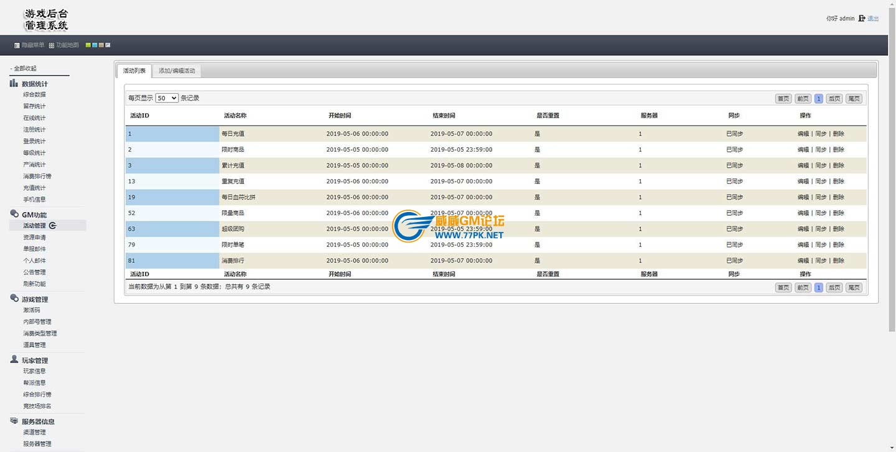Click the logout door icon beside 退出
This screenshot has width=896, height=452.
[862, 19]
